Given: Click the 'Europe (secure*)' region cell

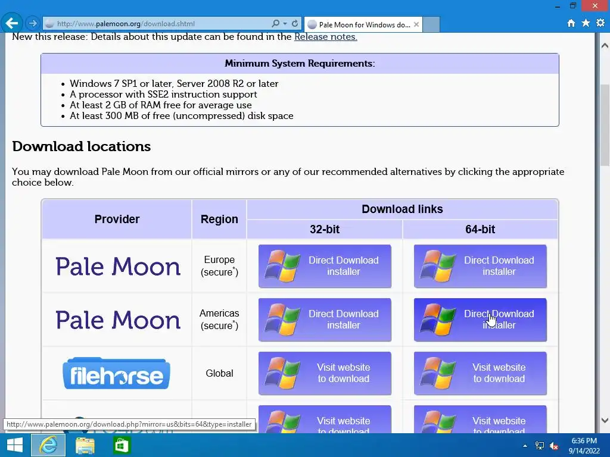Looking at the screenshot, I should tap(219, 266).
